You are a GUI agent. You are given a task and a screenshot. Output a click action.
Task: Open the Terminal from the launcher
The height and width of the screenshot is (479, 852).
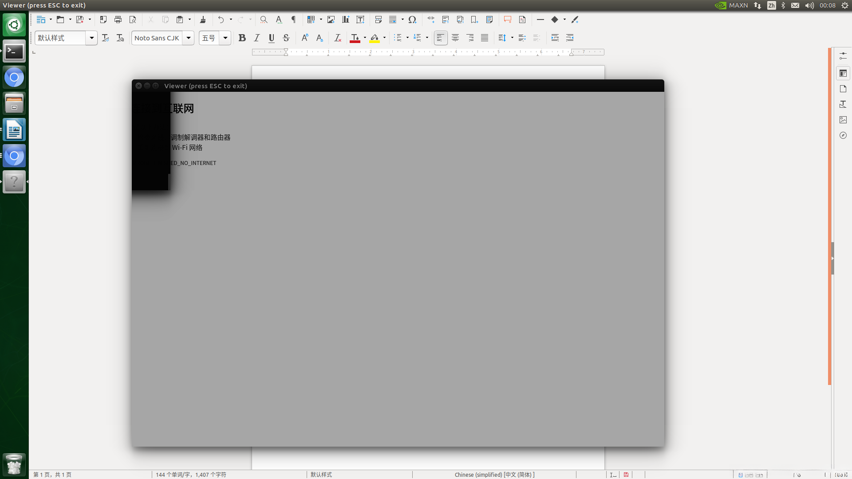(x=14, y=51)
